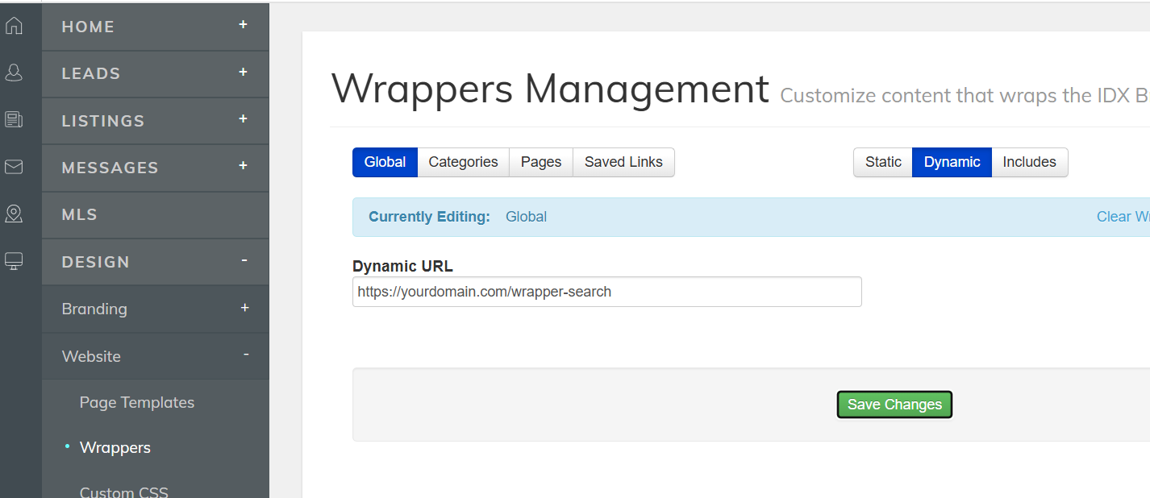Viewport: 1150px width, 498px height.
Task: Switch to the Categories tab
Action: pyautogui.click(x=463, y=162)
